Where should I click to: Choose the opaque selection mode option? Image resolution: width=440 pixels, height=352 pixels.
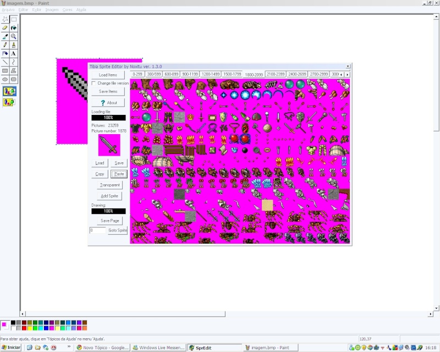coord(9,91)
